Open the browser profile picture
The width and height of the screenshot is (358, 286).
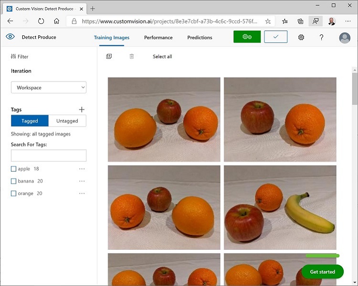(332, 21)
